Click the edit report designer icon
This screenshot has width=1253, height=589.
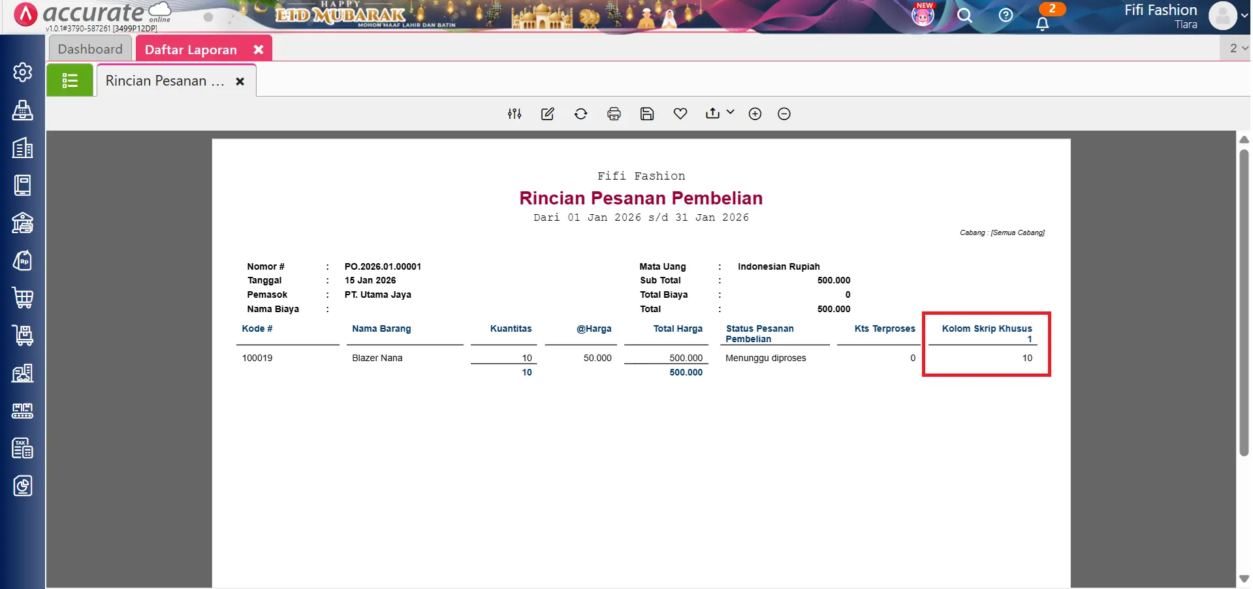tap(547, 114)
